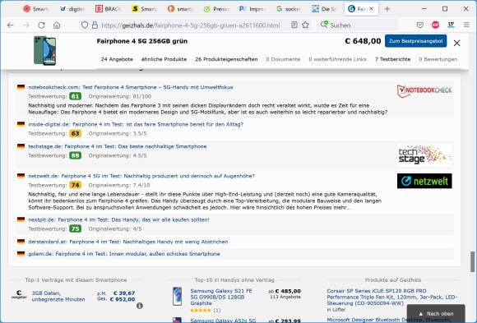Click the 75 Testbewertung score badge
The height and width of the screenshot is (323, 477).
[75, 228]
